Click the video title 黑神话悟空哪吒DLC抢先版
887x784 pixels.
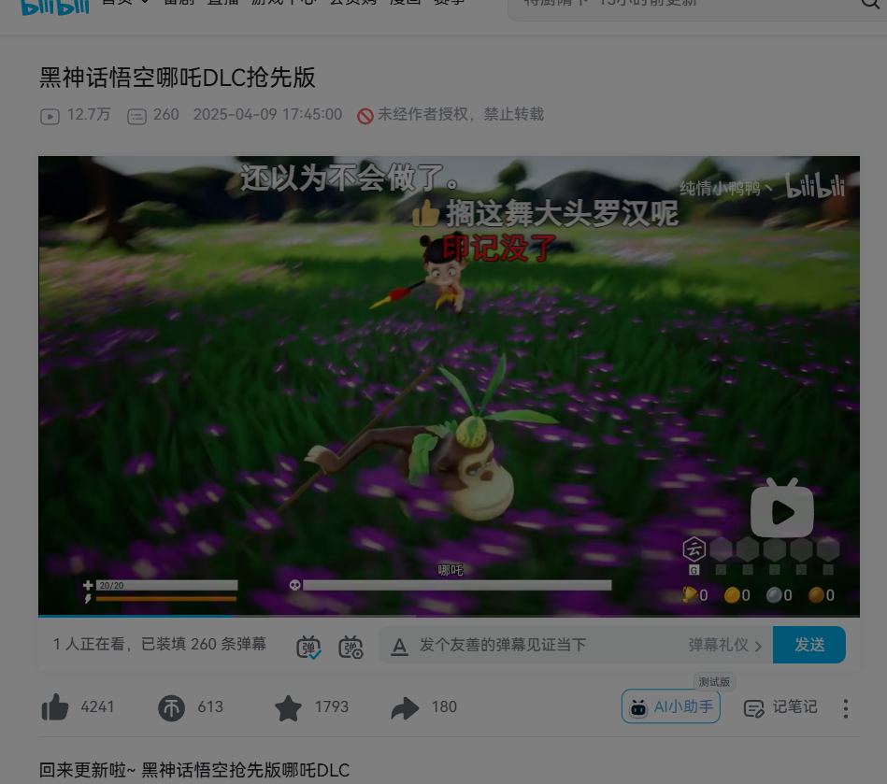click(177, 78)
